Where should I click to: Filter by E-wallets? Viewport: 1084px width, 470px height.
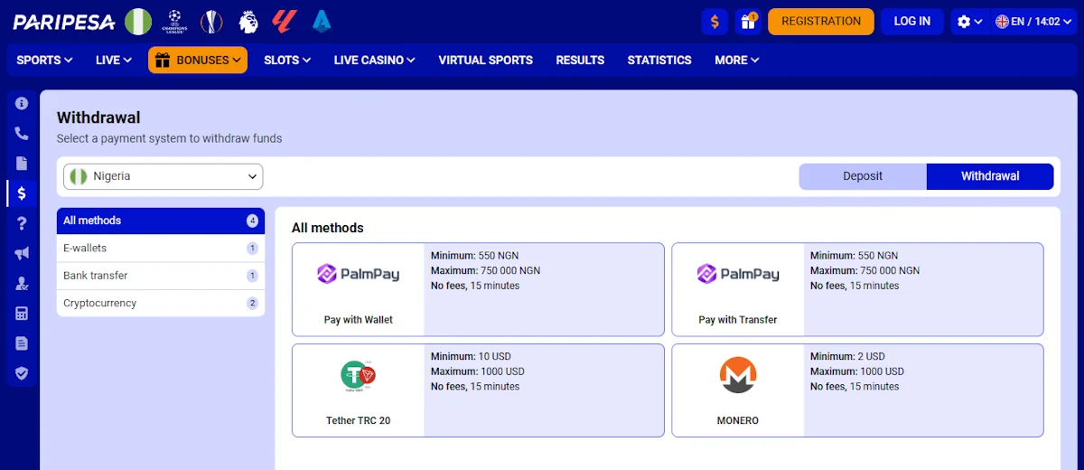pos(161,248)
